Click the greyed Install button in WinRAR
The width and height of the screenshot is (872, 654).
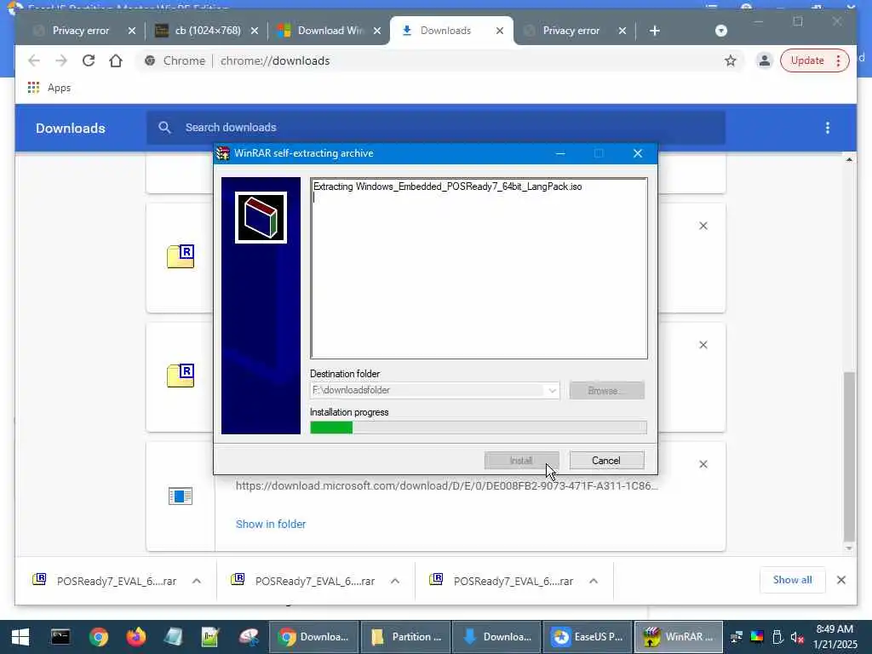(521, 461)
